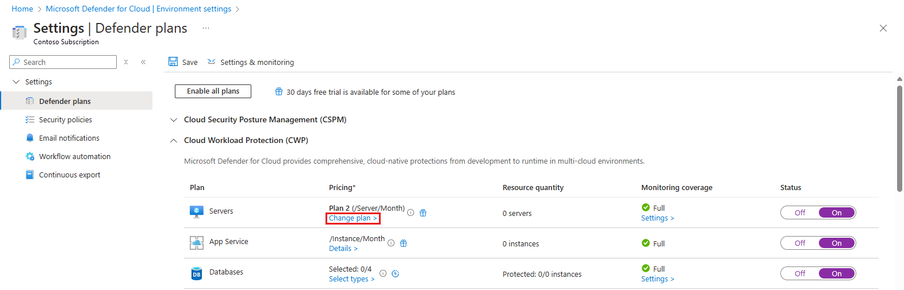Switch App Service plan toggle to Off
This screenshot has width=904, height=290.
[x=800, y=243]
